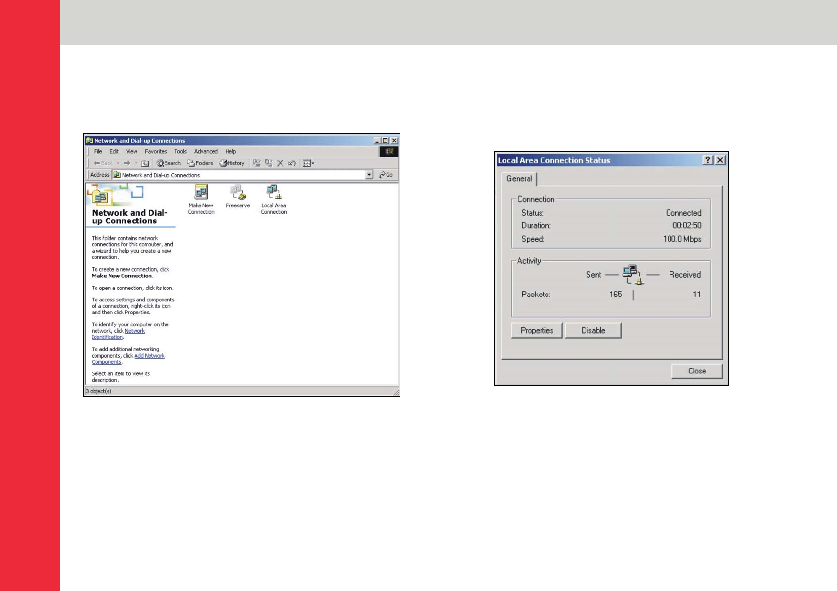Open the Tools menu

click(x=180, y=151)
